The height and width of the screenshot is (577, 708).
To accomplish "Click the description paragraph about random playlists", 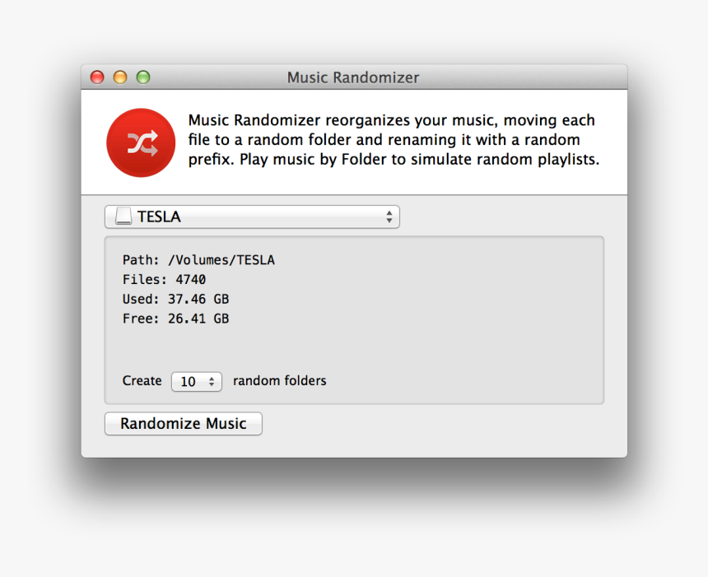I will tap(394, 140).
